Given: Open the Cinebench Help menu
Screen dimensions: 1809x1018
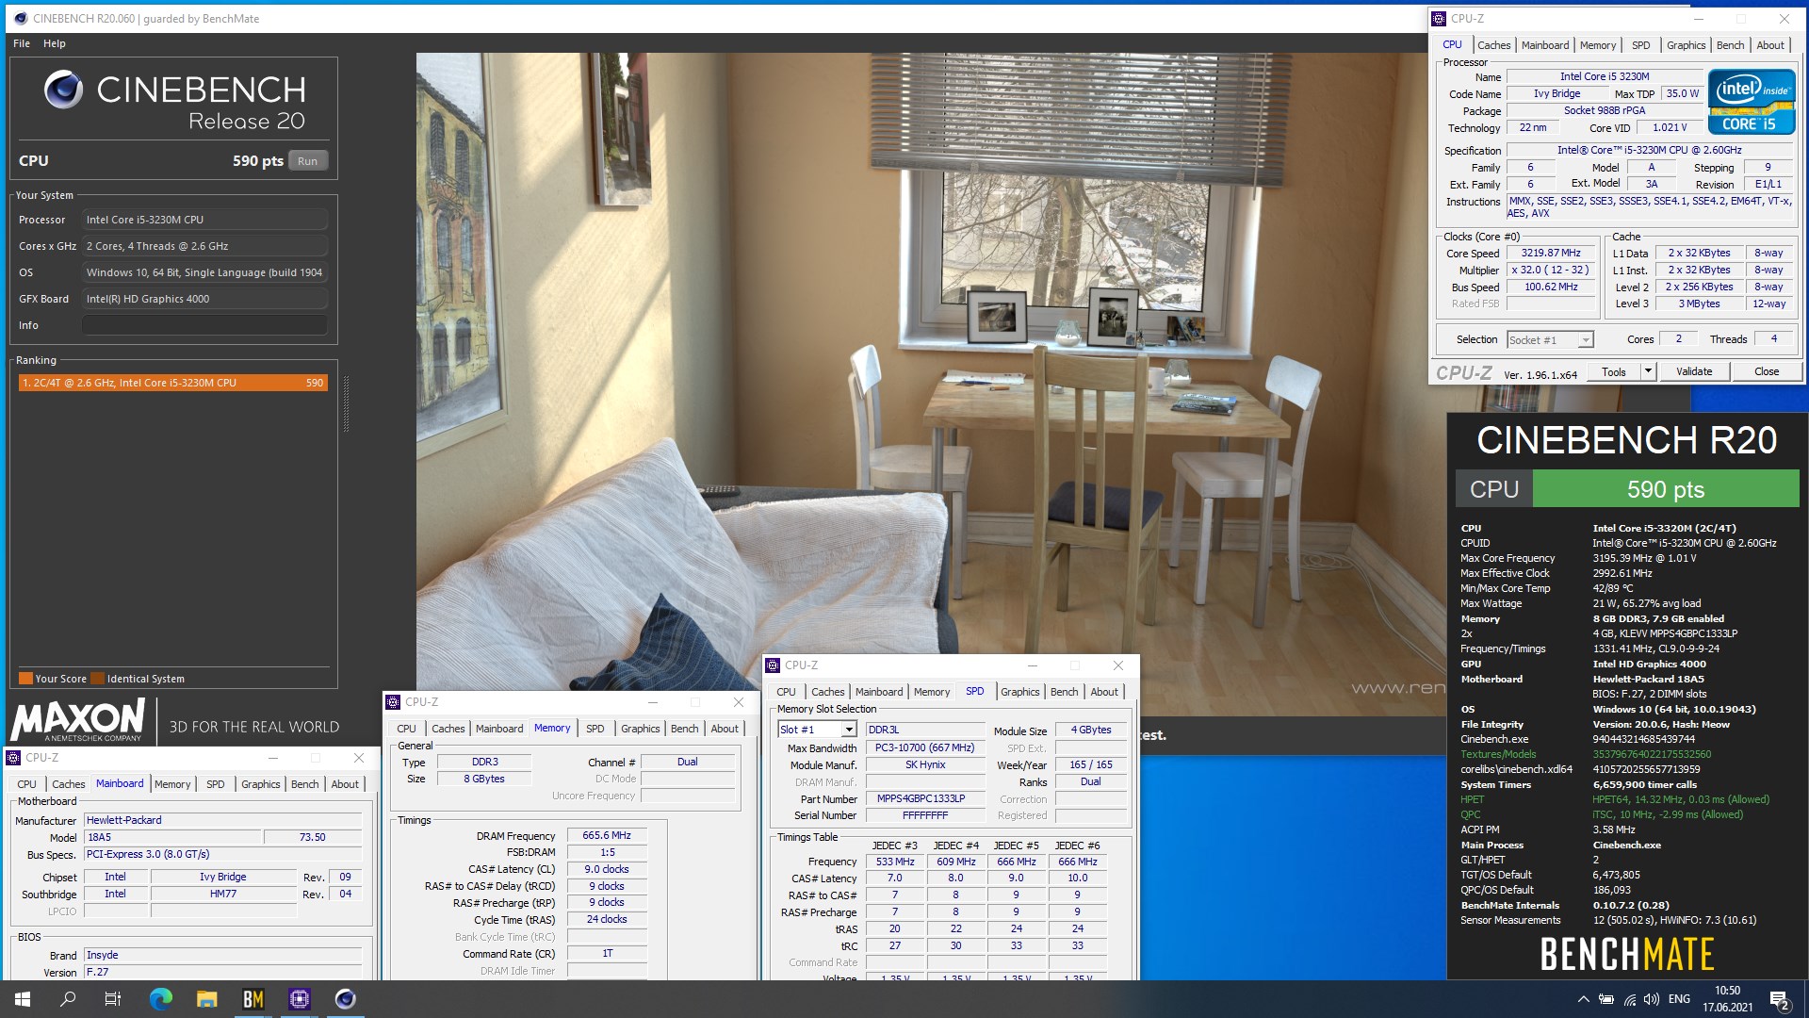Looking at the screenshot, I should [55, 43].
